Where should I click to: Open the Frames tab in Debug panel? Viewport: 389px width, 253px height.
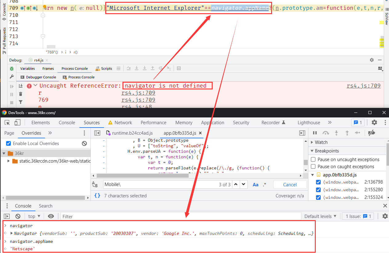(48, 69)
